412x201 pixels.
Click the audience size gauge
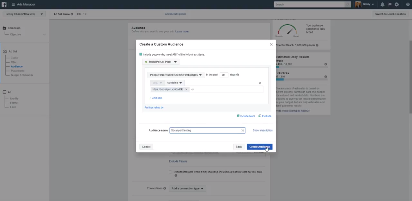[287, 30]
